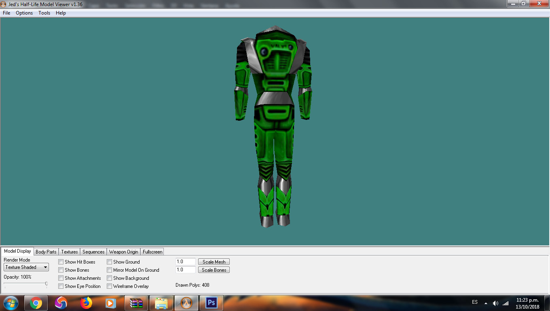This screenshot has height=311, width=550.
Task: Enable Show Attachments
Action: tap(61, 278)
